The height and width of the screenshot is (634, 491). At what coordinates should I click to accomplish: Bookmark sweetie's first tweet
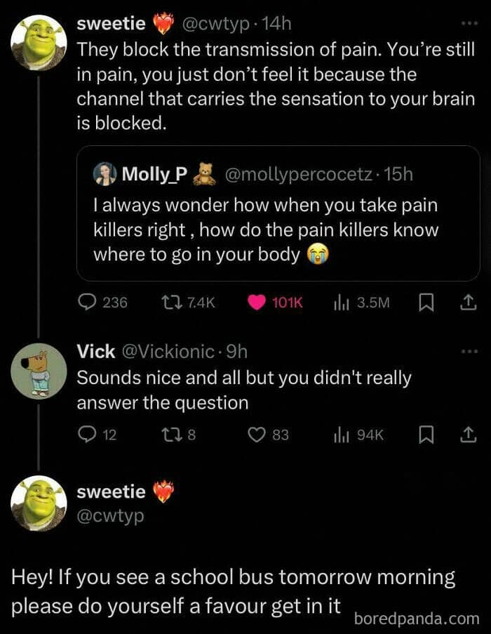[x=425, y=303]
